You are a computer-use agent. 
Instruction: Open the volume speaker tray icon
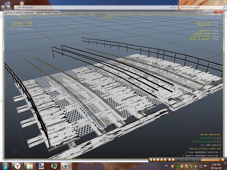(196, 166)
